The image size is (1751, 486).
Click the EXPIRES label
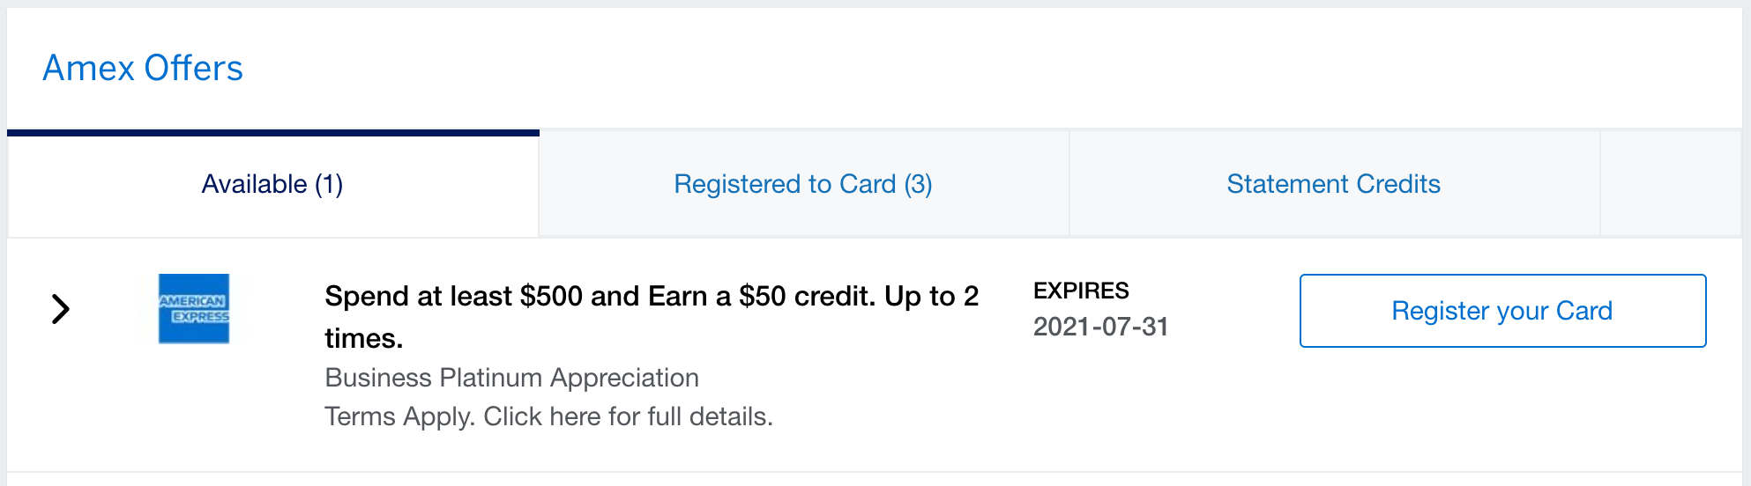[x=1081, y=291]
